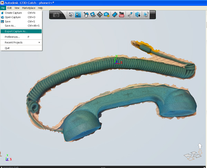The image size is (207, 168).
Task: Click Save As in File menu
Action: [x=10, y=25]
